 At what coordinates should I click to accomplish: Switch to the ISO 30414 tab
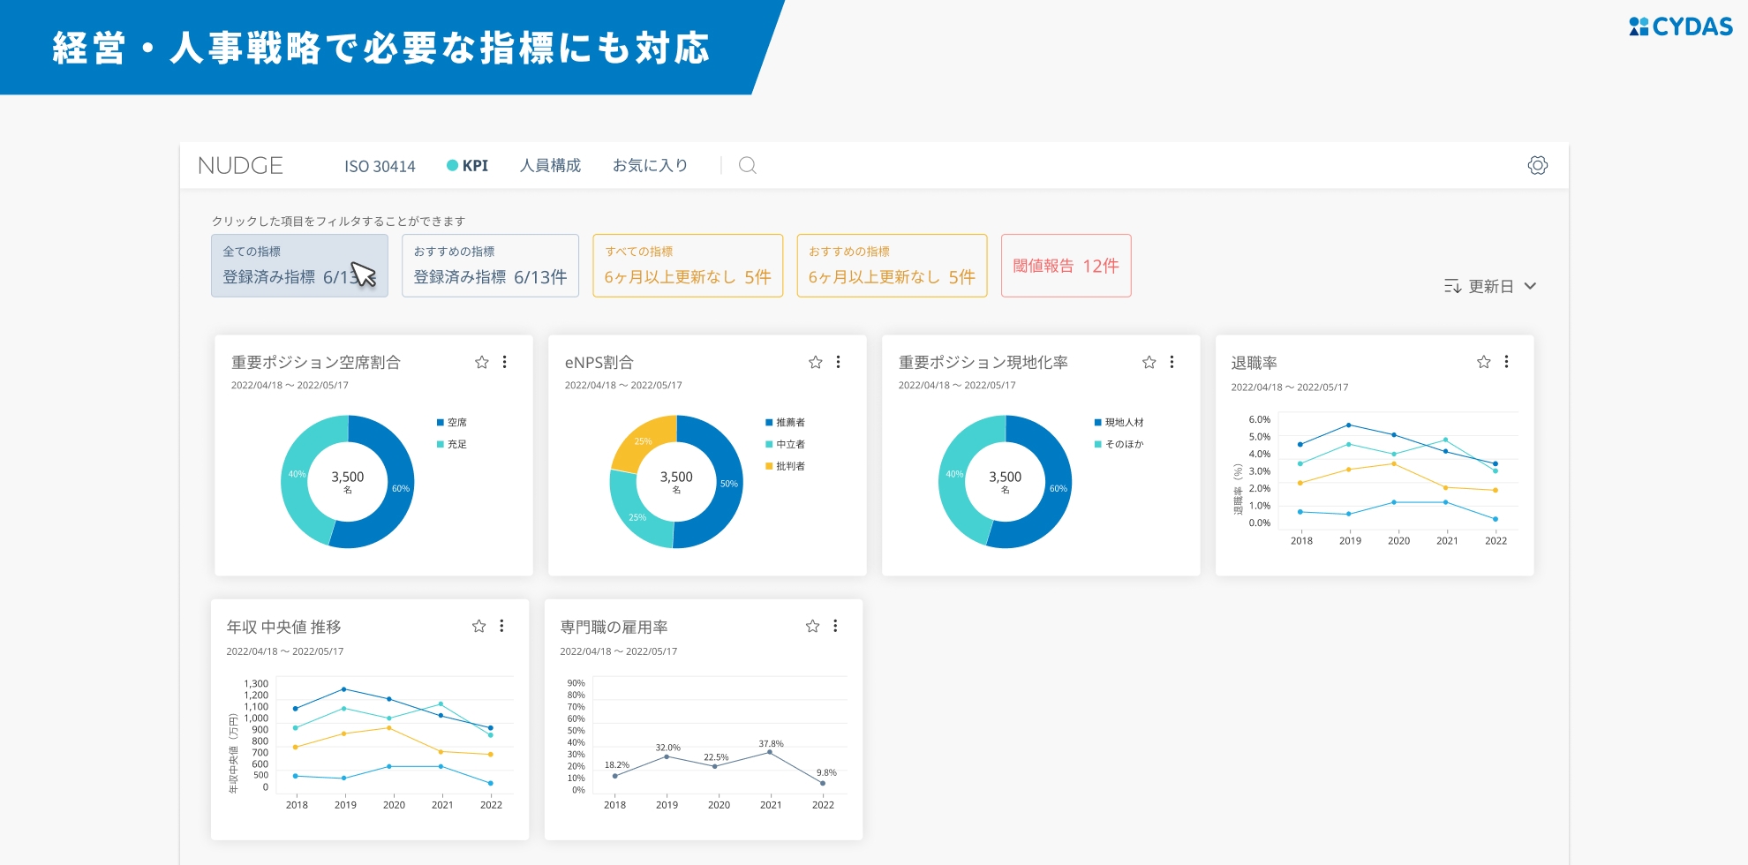(380, 166)
